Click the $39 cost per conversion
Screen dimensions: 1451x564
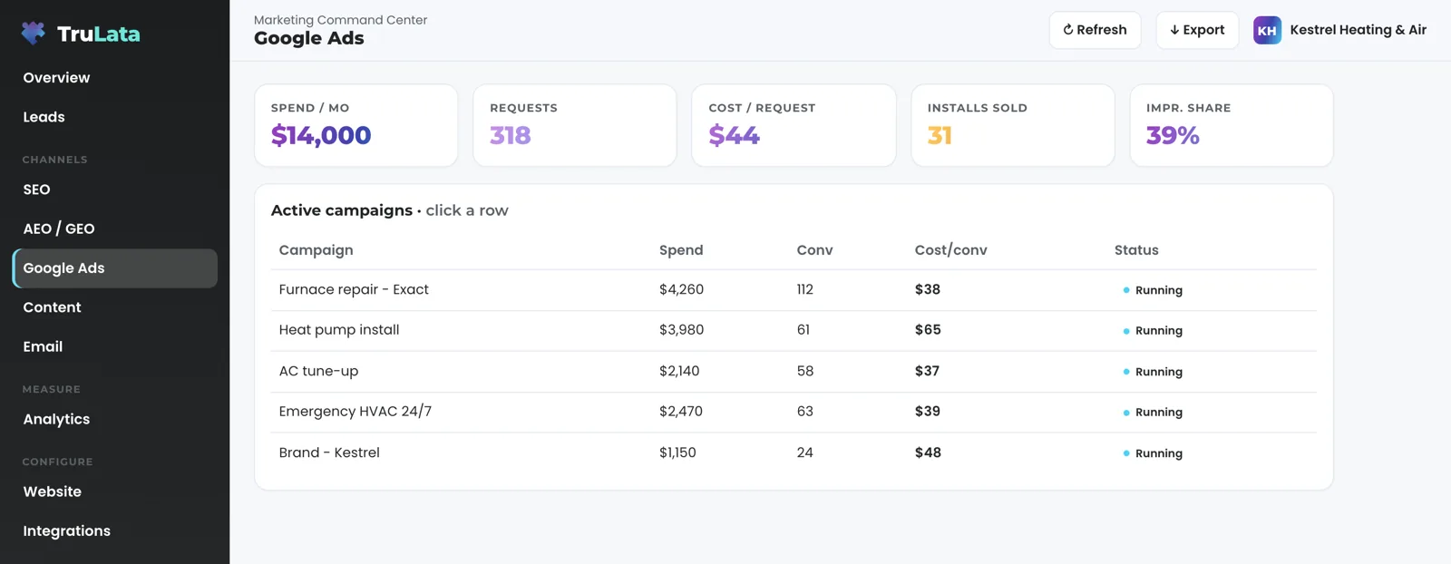928,412
